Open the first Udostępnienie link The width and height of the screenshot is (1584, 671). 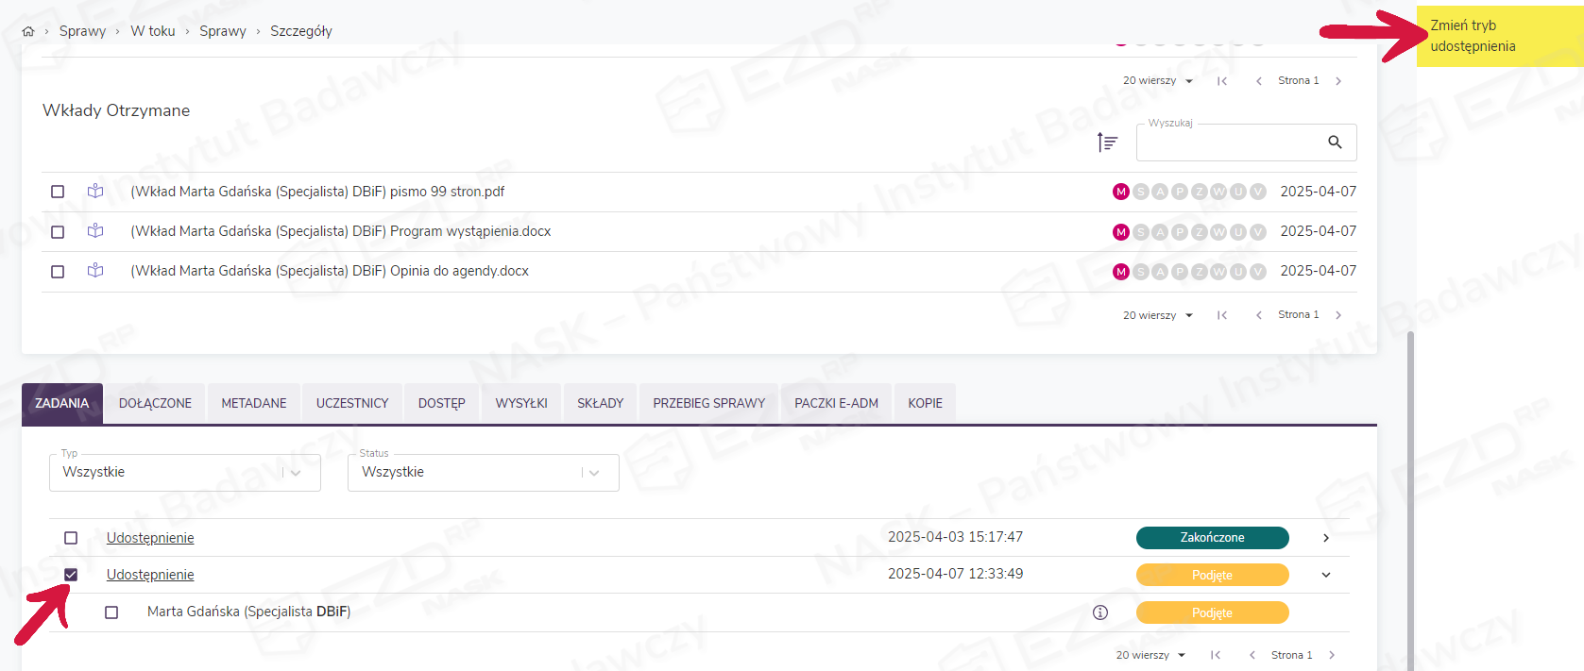150,538
